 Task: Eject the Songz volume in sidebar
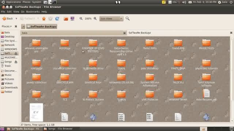16,61
